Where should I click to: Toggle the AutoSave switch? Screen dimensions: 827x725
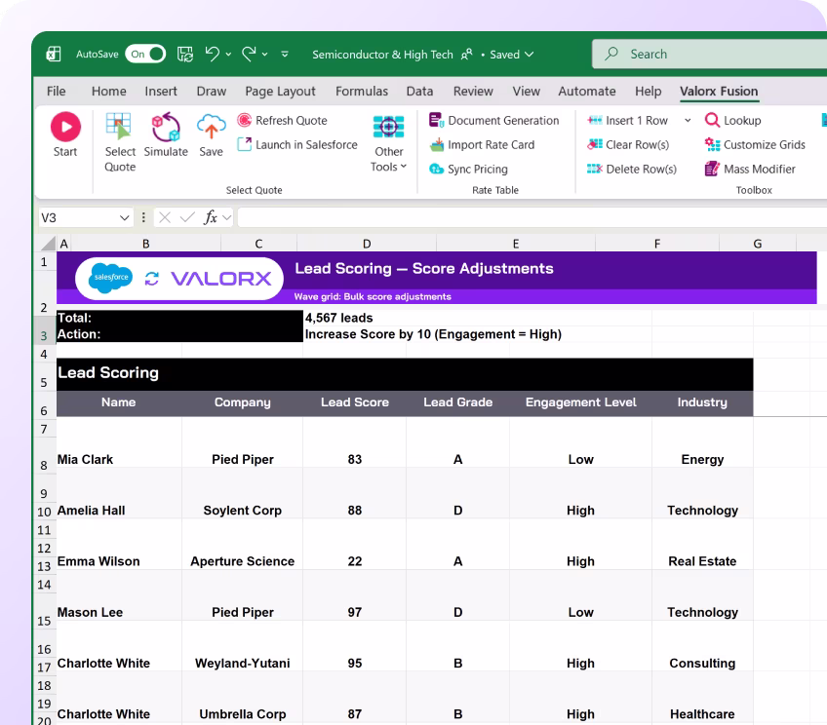(145, 54)
